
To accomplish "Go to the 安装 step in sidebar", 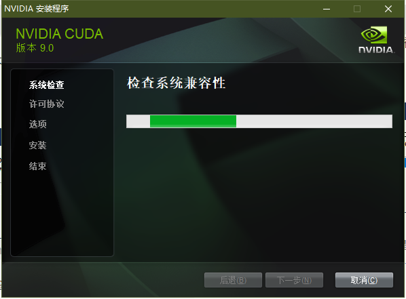I will [38, 145].
